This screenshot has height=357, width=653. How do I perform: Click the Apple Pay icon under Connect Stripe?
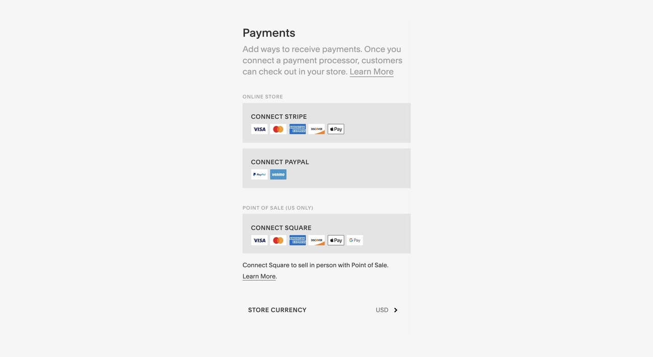(335, 129)
